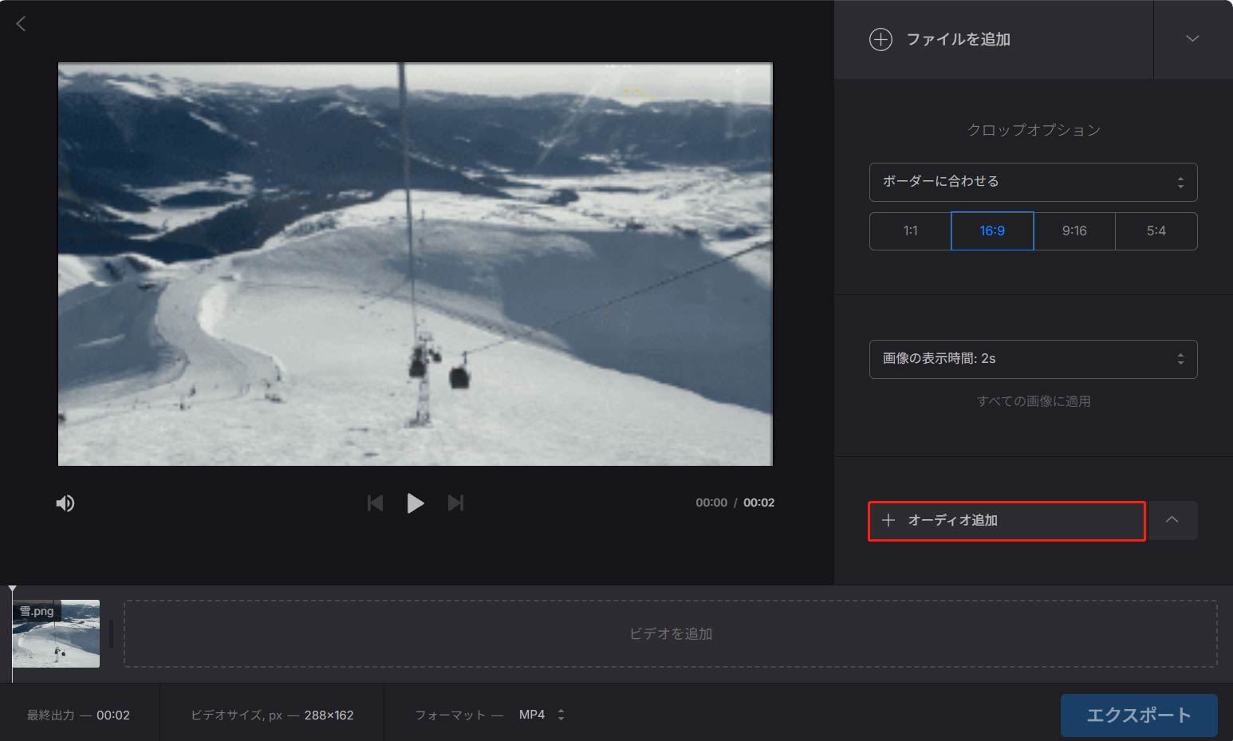Collapse the ファイルを追加 panel with its chevron

(1192, 38)
